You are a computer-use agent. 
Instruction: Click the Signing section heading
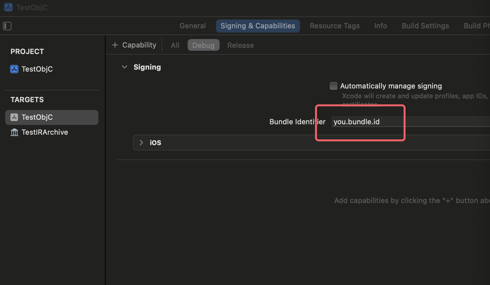point(147,67)
